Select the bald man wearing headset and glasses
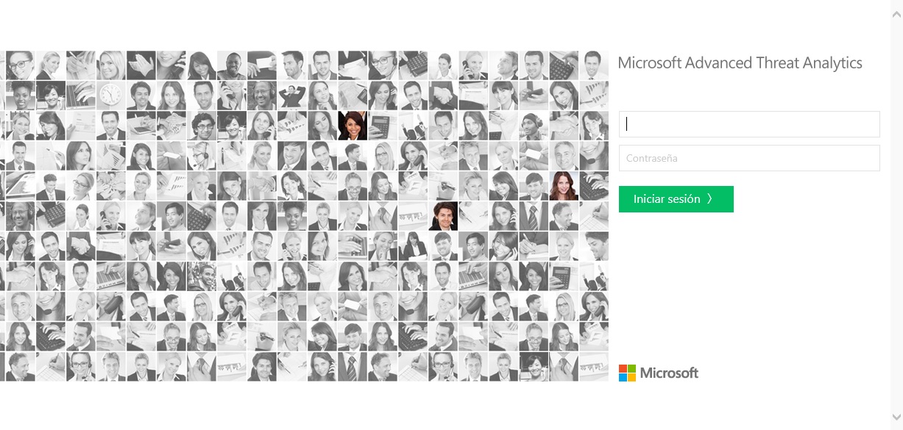 coord(261,96)
